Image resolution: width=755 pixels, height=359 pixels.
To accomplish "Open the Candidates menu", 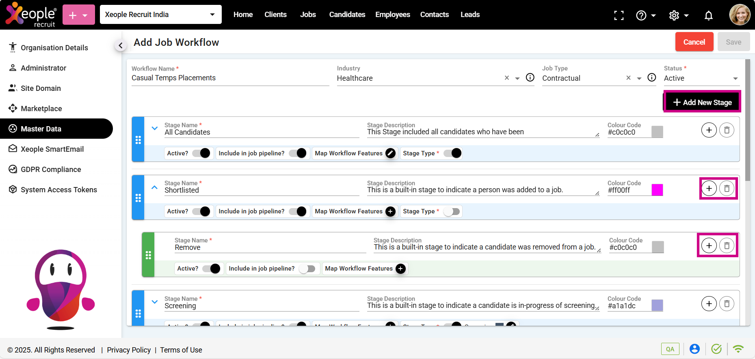I will click(x=347, y=15).
